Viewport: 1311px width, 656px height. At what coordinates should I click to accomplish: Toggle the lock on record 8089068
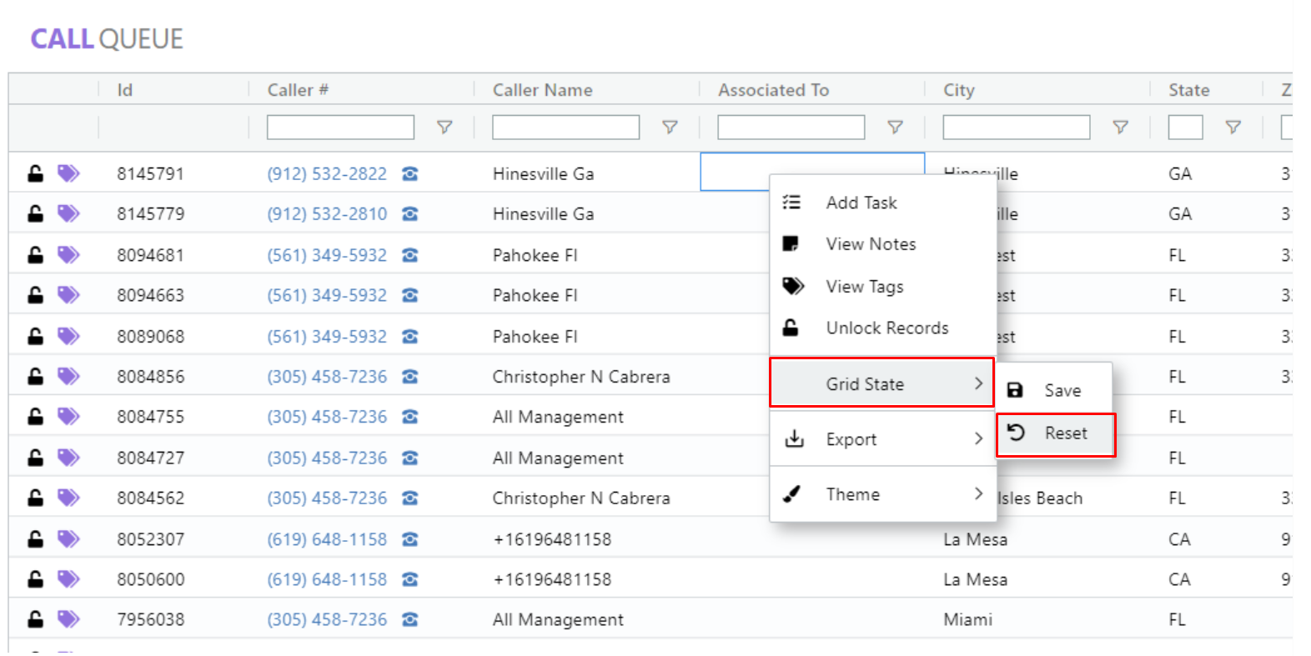pos(35,337)
